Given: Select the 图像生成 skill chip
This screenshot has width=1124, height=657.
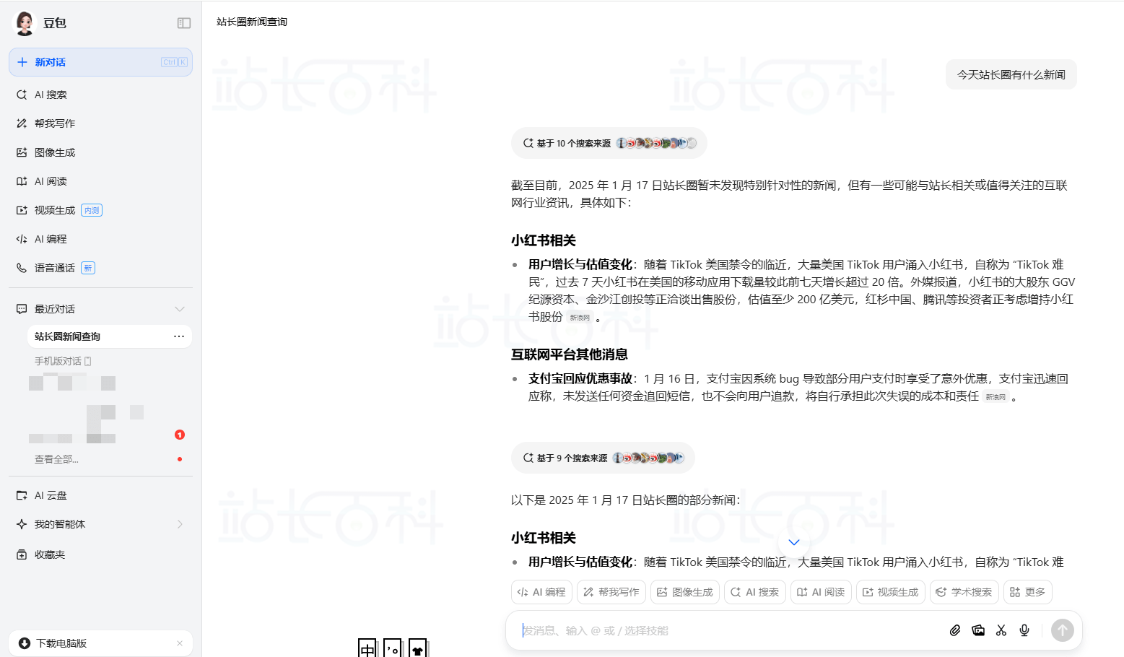Looking at the screenshot, I should click(x=685, y=592).
